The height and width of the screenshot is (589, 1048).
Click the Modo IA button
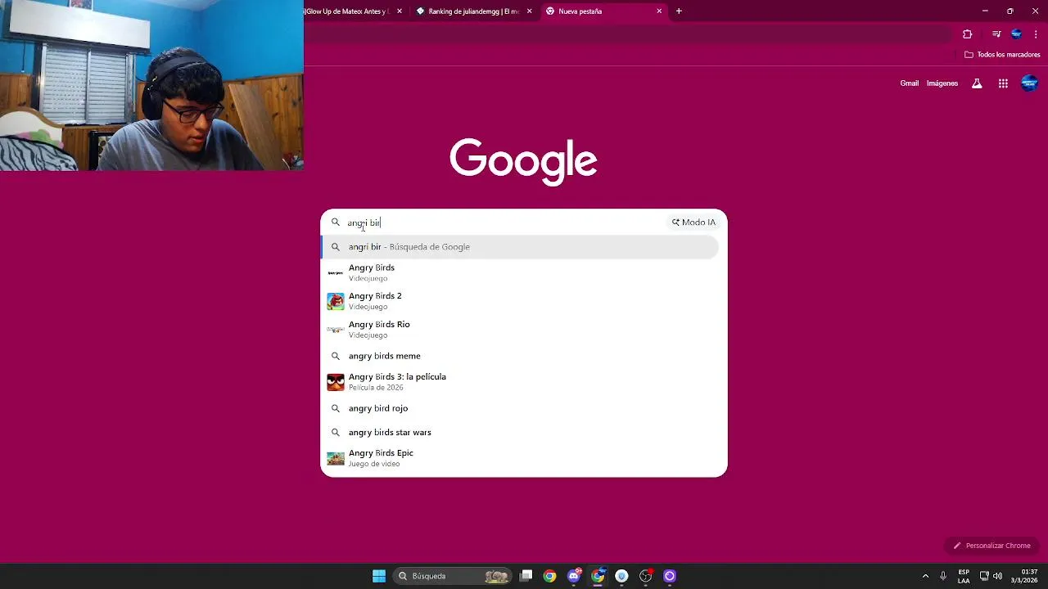tap(693, 223)
